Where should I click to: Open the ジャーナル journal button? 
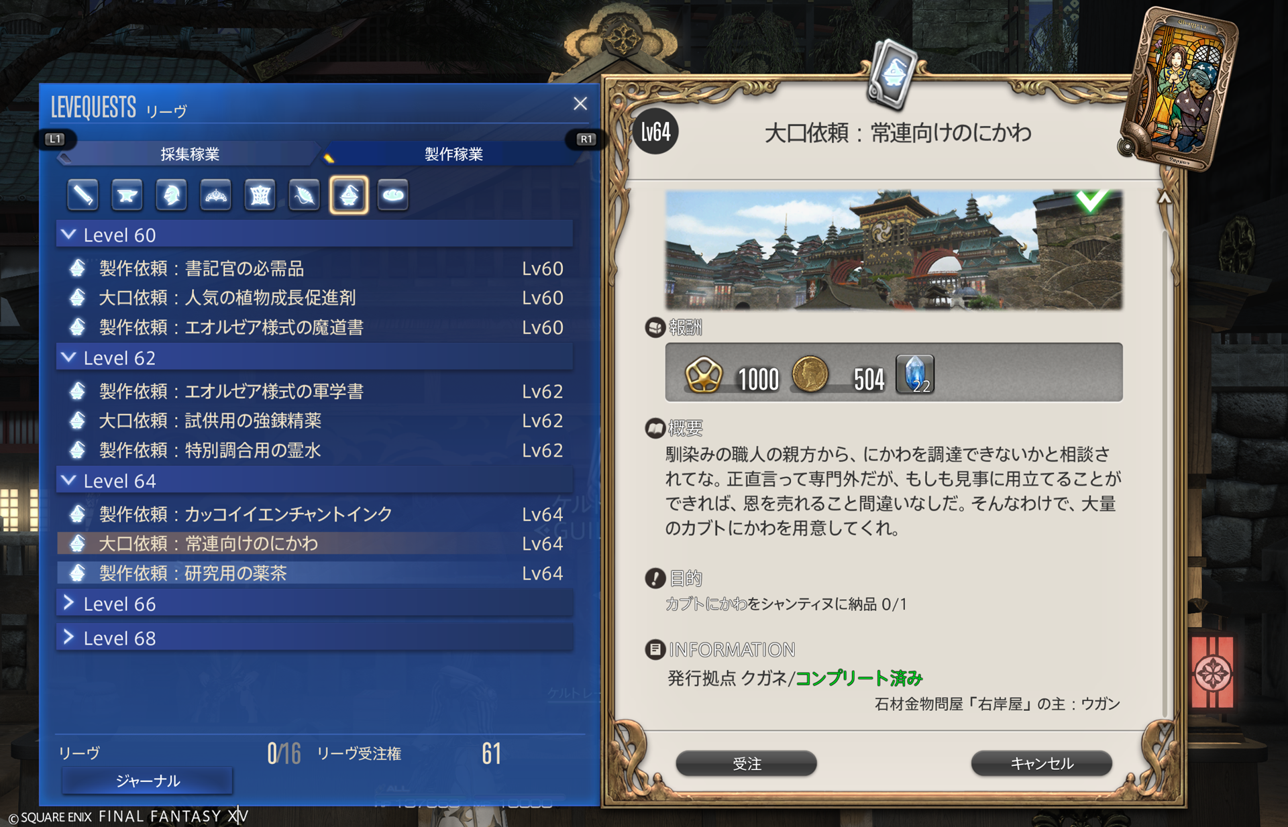click(x=148, y=781)
